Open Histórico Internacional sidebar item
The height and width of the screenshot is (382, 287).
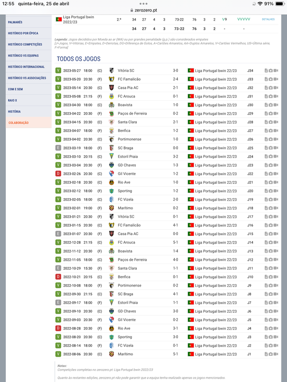29,67
